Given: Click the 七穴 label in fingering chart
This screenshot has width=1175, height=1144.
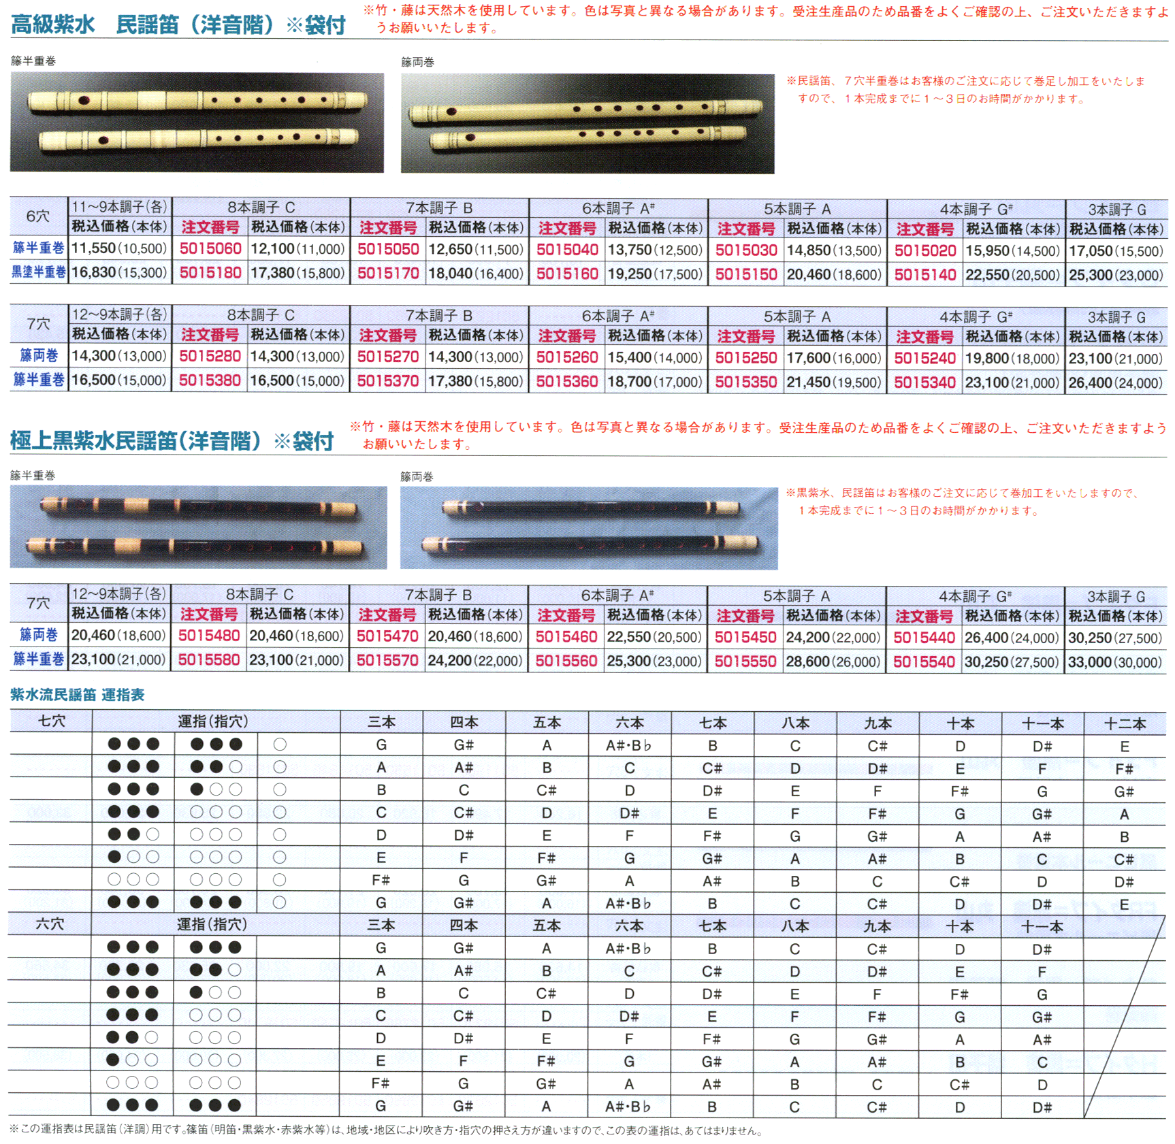Looking at the screenshot, I should 52,721.
